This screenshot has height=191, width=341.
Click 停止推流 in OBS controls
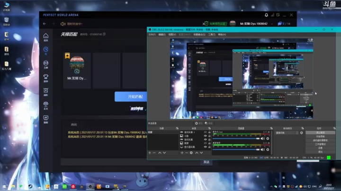coord(320,132)
